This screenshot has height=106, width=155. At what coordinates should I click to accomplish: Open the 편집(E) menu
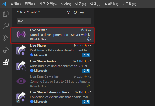pyautogui.click(x=30, y=4)
